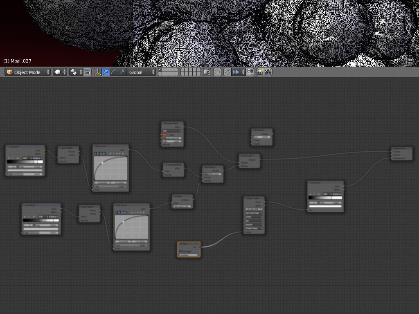Open the Flat projection dropdown in Image Texture
Screen dimensions: 419x314
254,220
